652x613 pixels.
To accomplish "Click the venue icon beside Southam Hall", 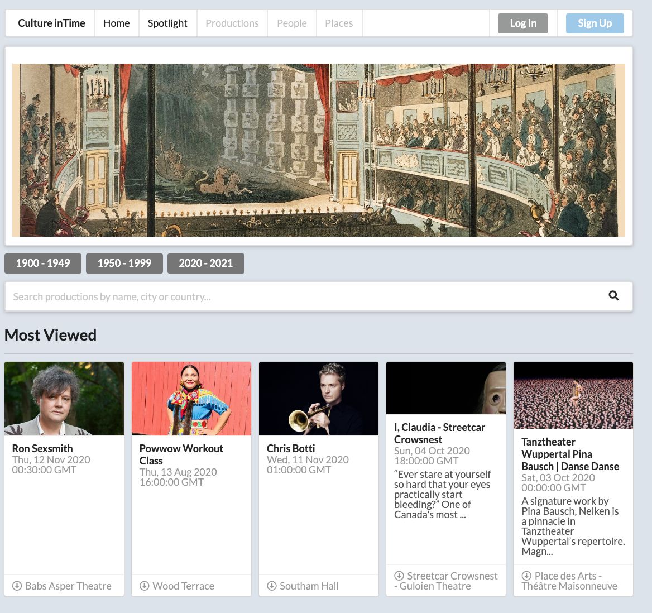I will pos(271,586).
